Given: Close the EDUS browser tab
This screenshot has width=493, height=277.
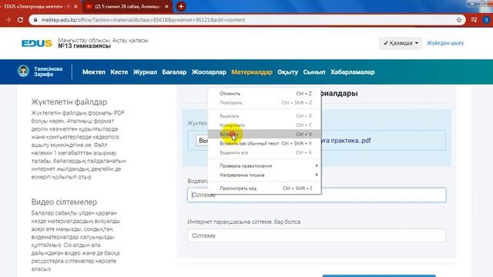Looking at the screenshot, I should [75, 6].
